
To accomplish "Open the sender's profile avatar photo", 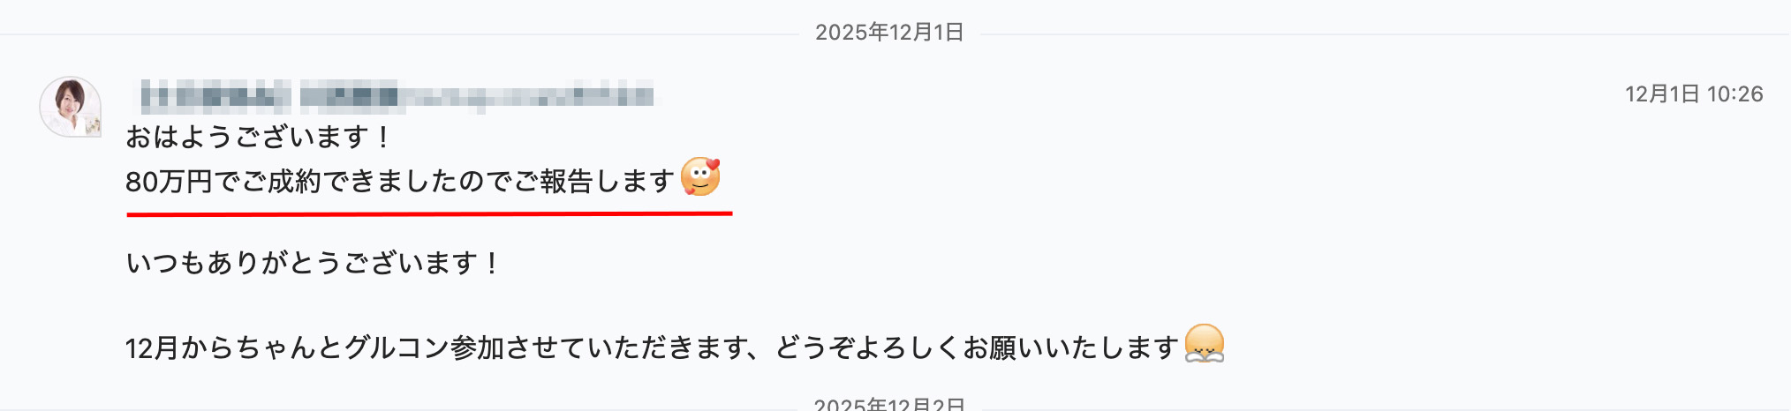I will pyautogui.click(x=71, y=107).
